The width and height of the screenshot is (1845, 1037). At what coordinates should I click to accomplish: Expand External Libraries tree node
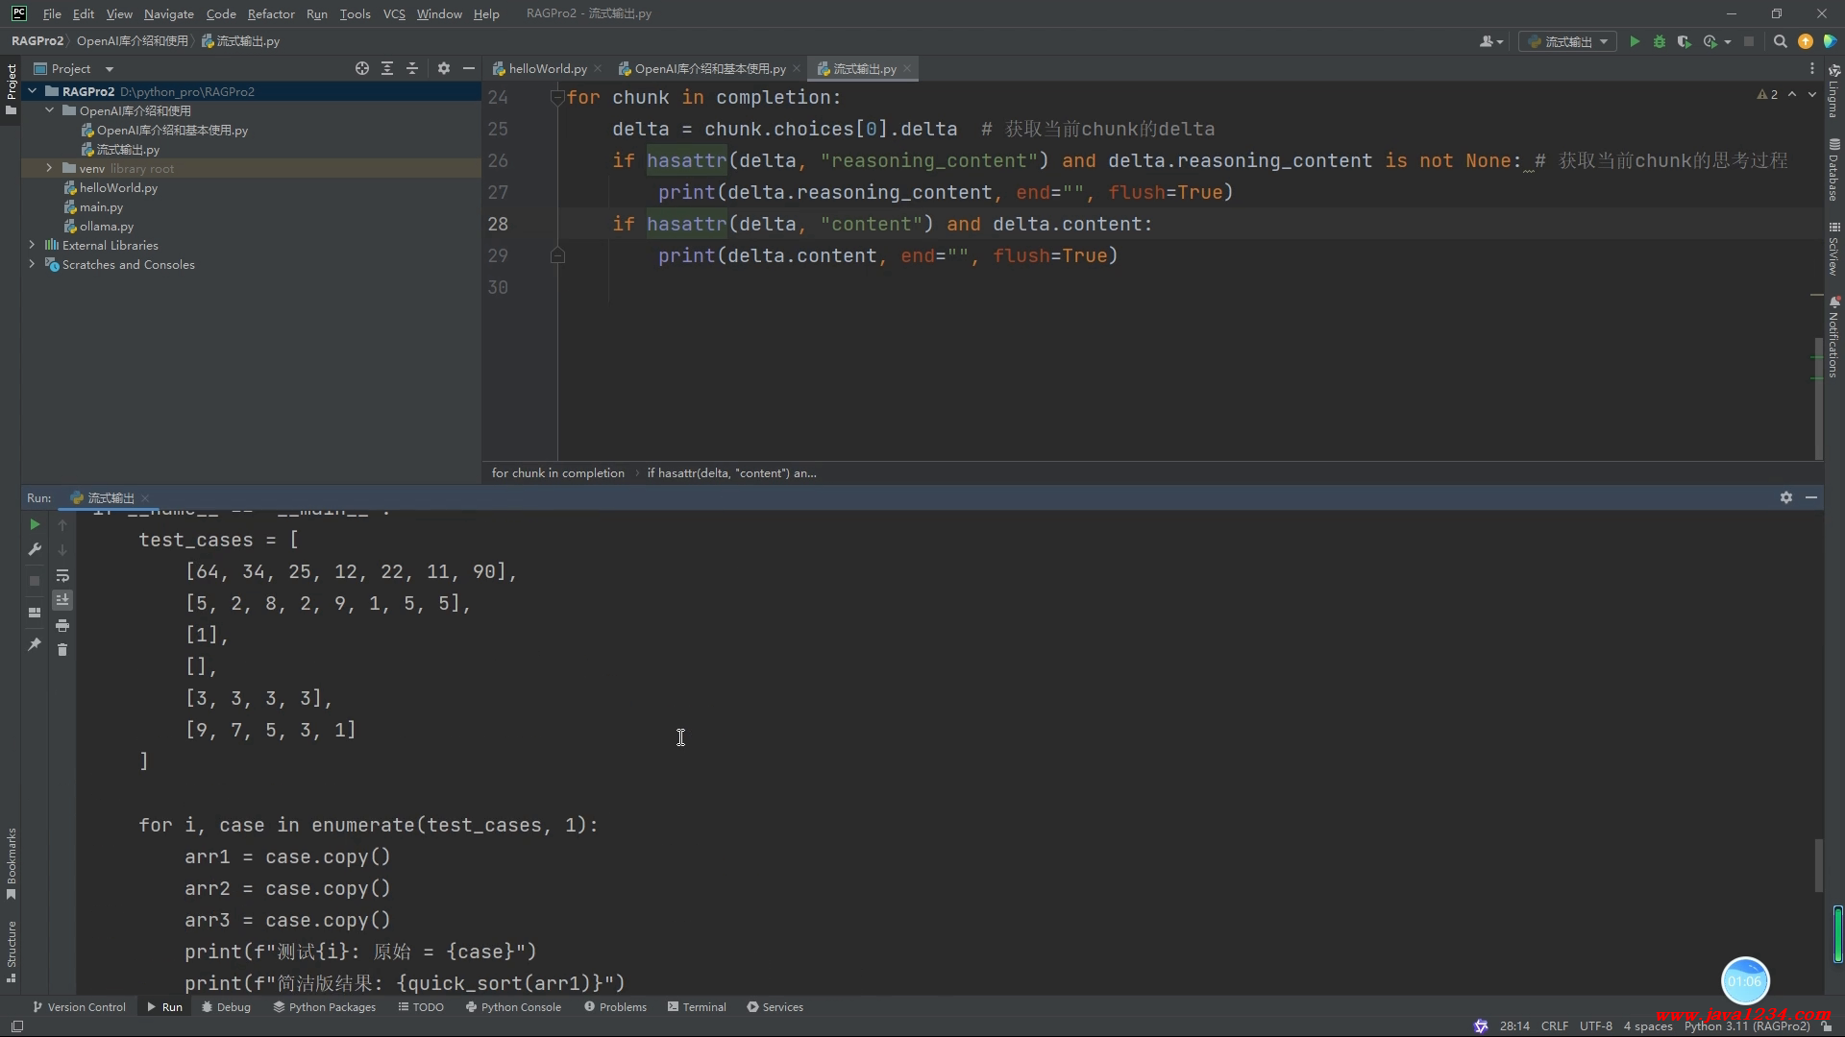(x=32, y=245)
